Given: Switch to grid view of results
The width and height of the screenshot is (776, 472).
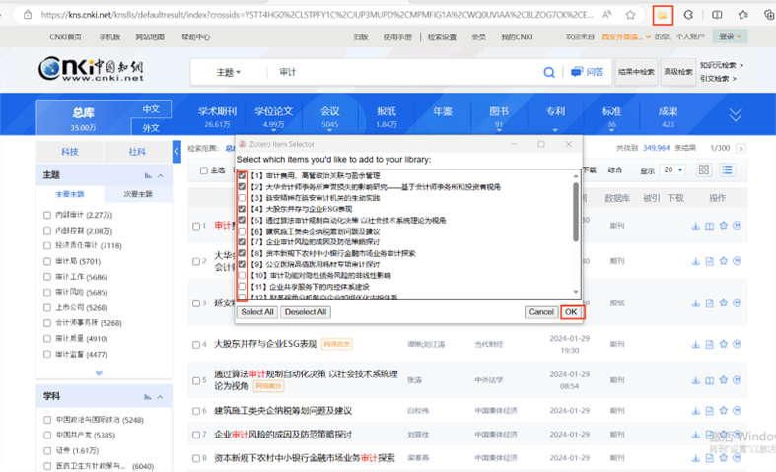Looking at the screenshot, I should pyautogui.click(x=704, y=170).
